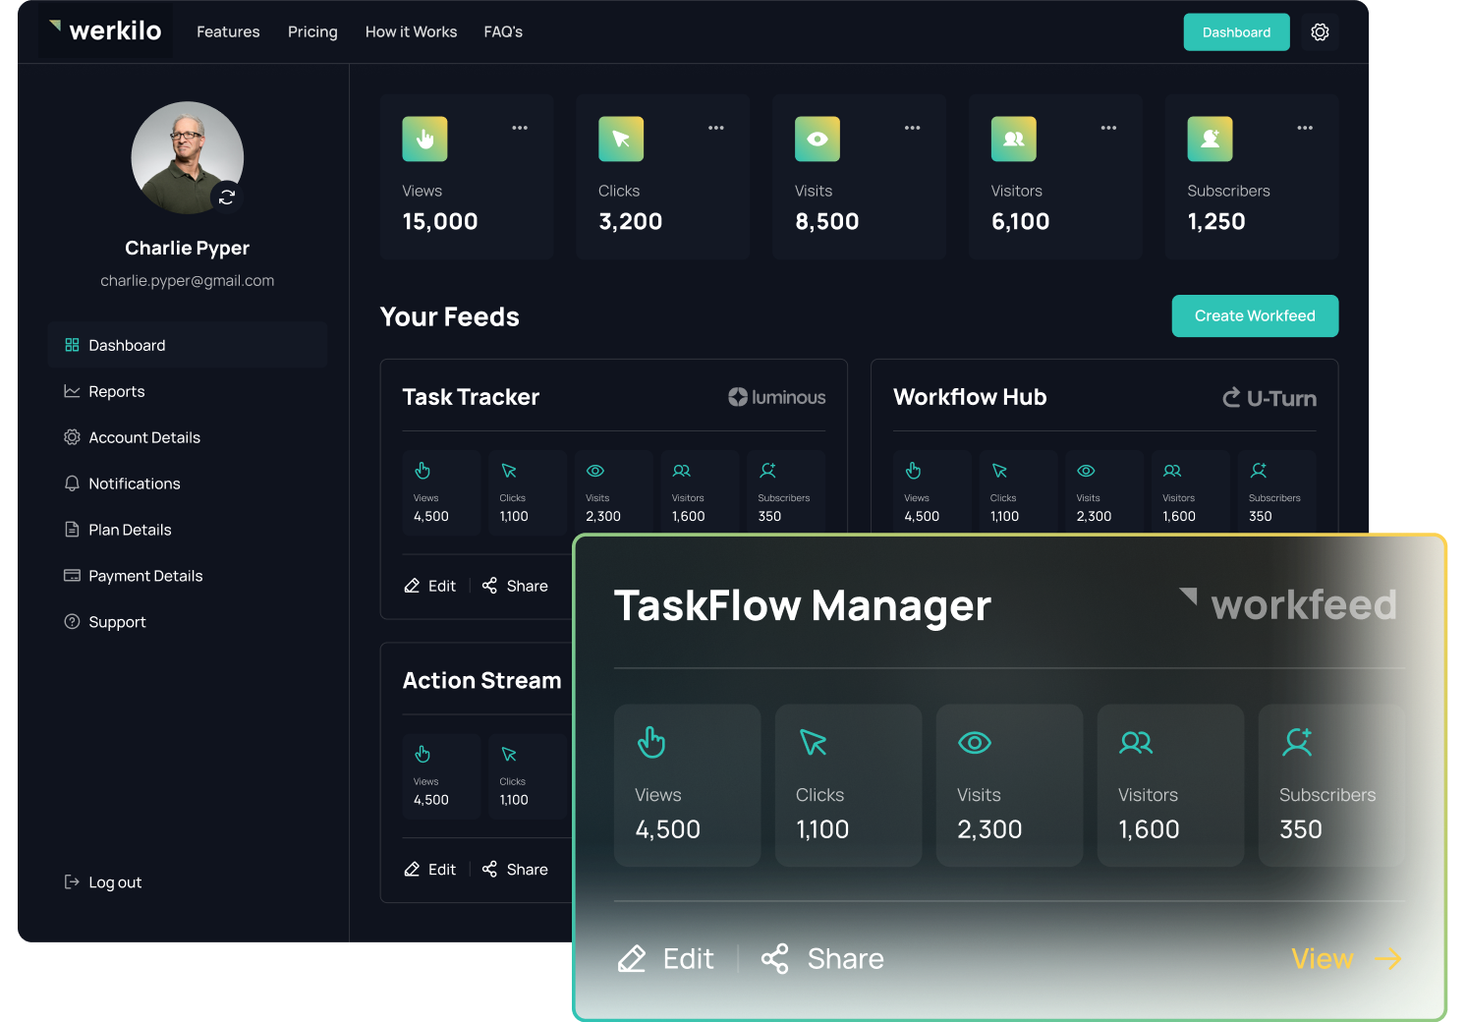The height and width of the screenshot is (1022, 1466).
Task: Open How it Works page
Action: coord(411,31)
